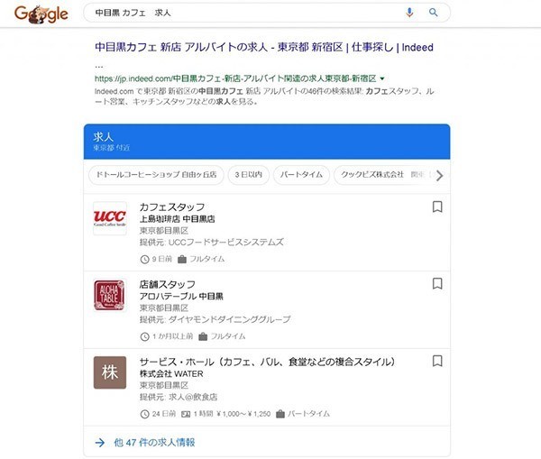Click briefcase icon in UCC listing

182,259
